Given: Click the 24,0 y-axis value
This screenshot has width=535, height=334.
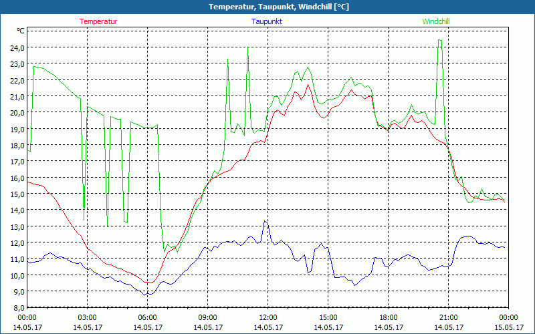Looking at the screenshot, I should pos(16,47).
